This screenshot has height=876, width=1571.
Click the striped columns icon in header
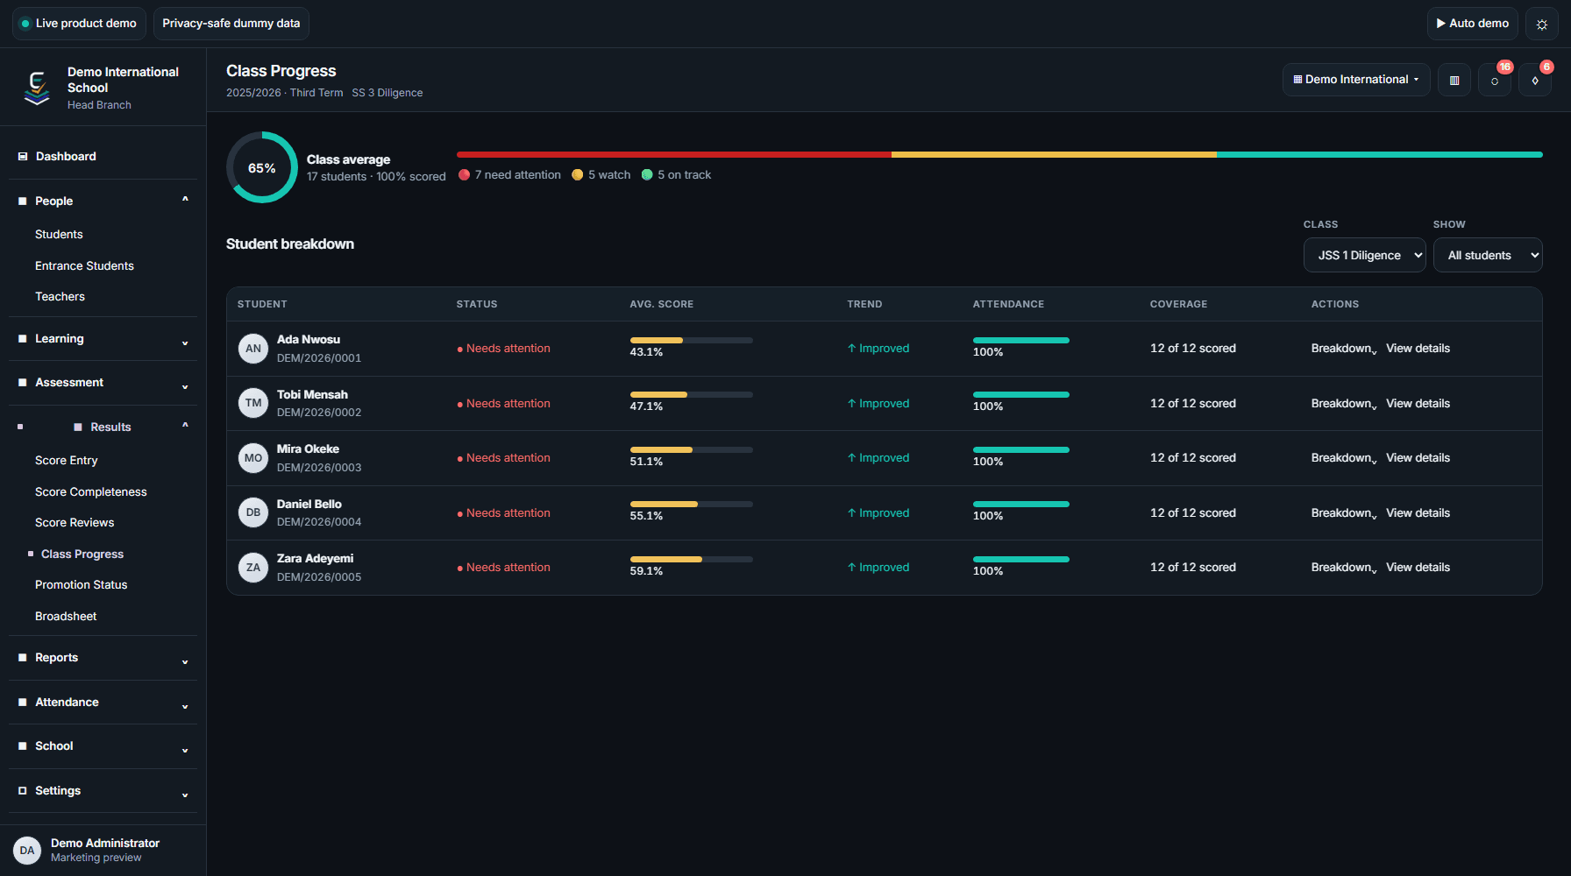[x=1454, y=80]
